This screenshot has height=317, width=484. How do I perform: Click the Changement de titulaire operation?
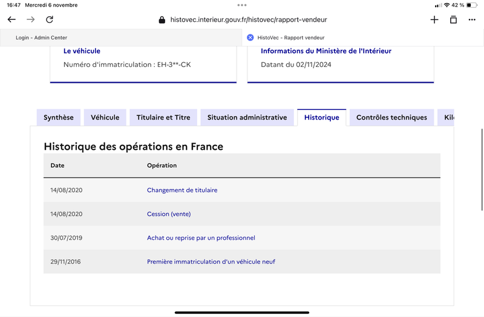click(x=182, y=190)
